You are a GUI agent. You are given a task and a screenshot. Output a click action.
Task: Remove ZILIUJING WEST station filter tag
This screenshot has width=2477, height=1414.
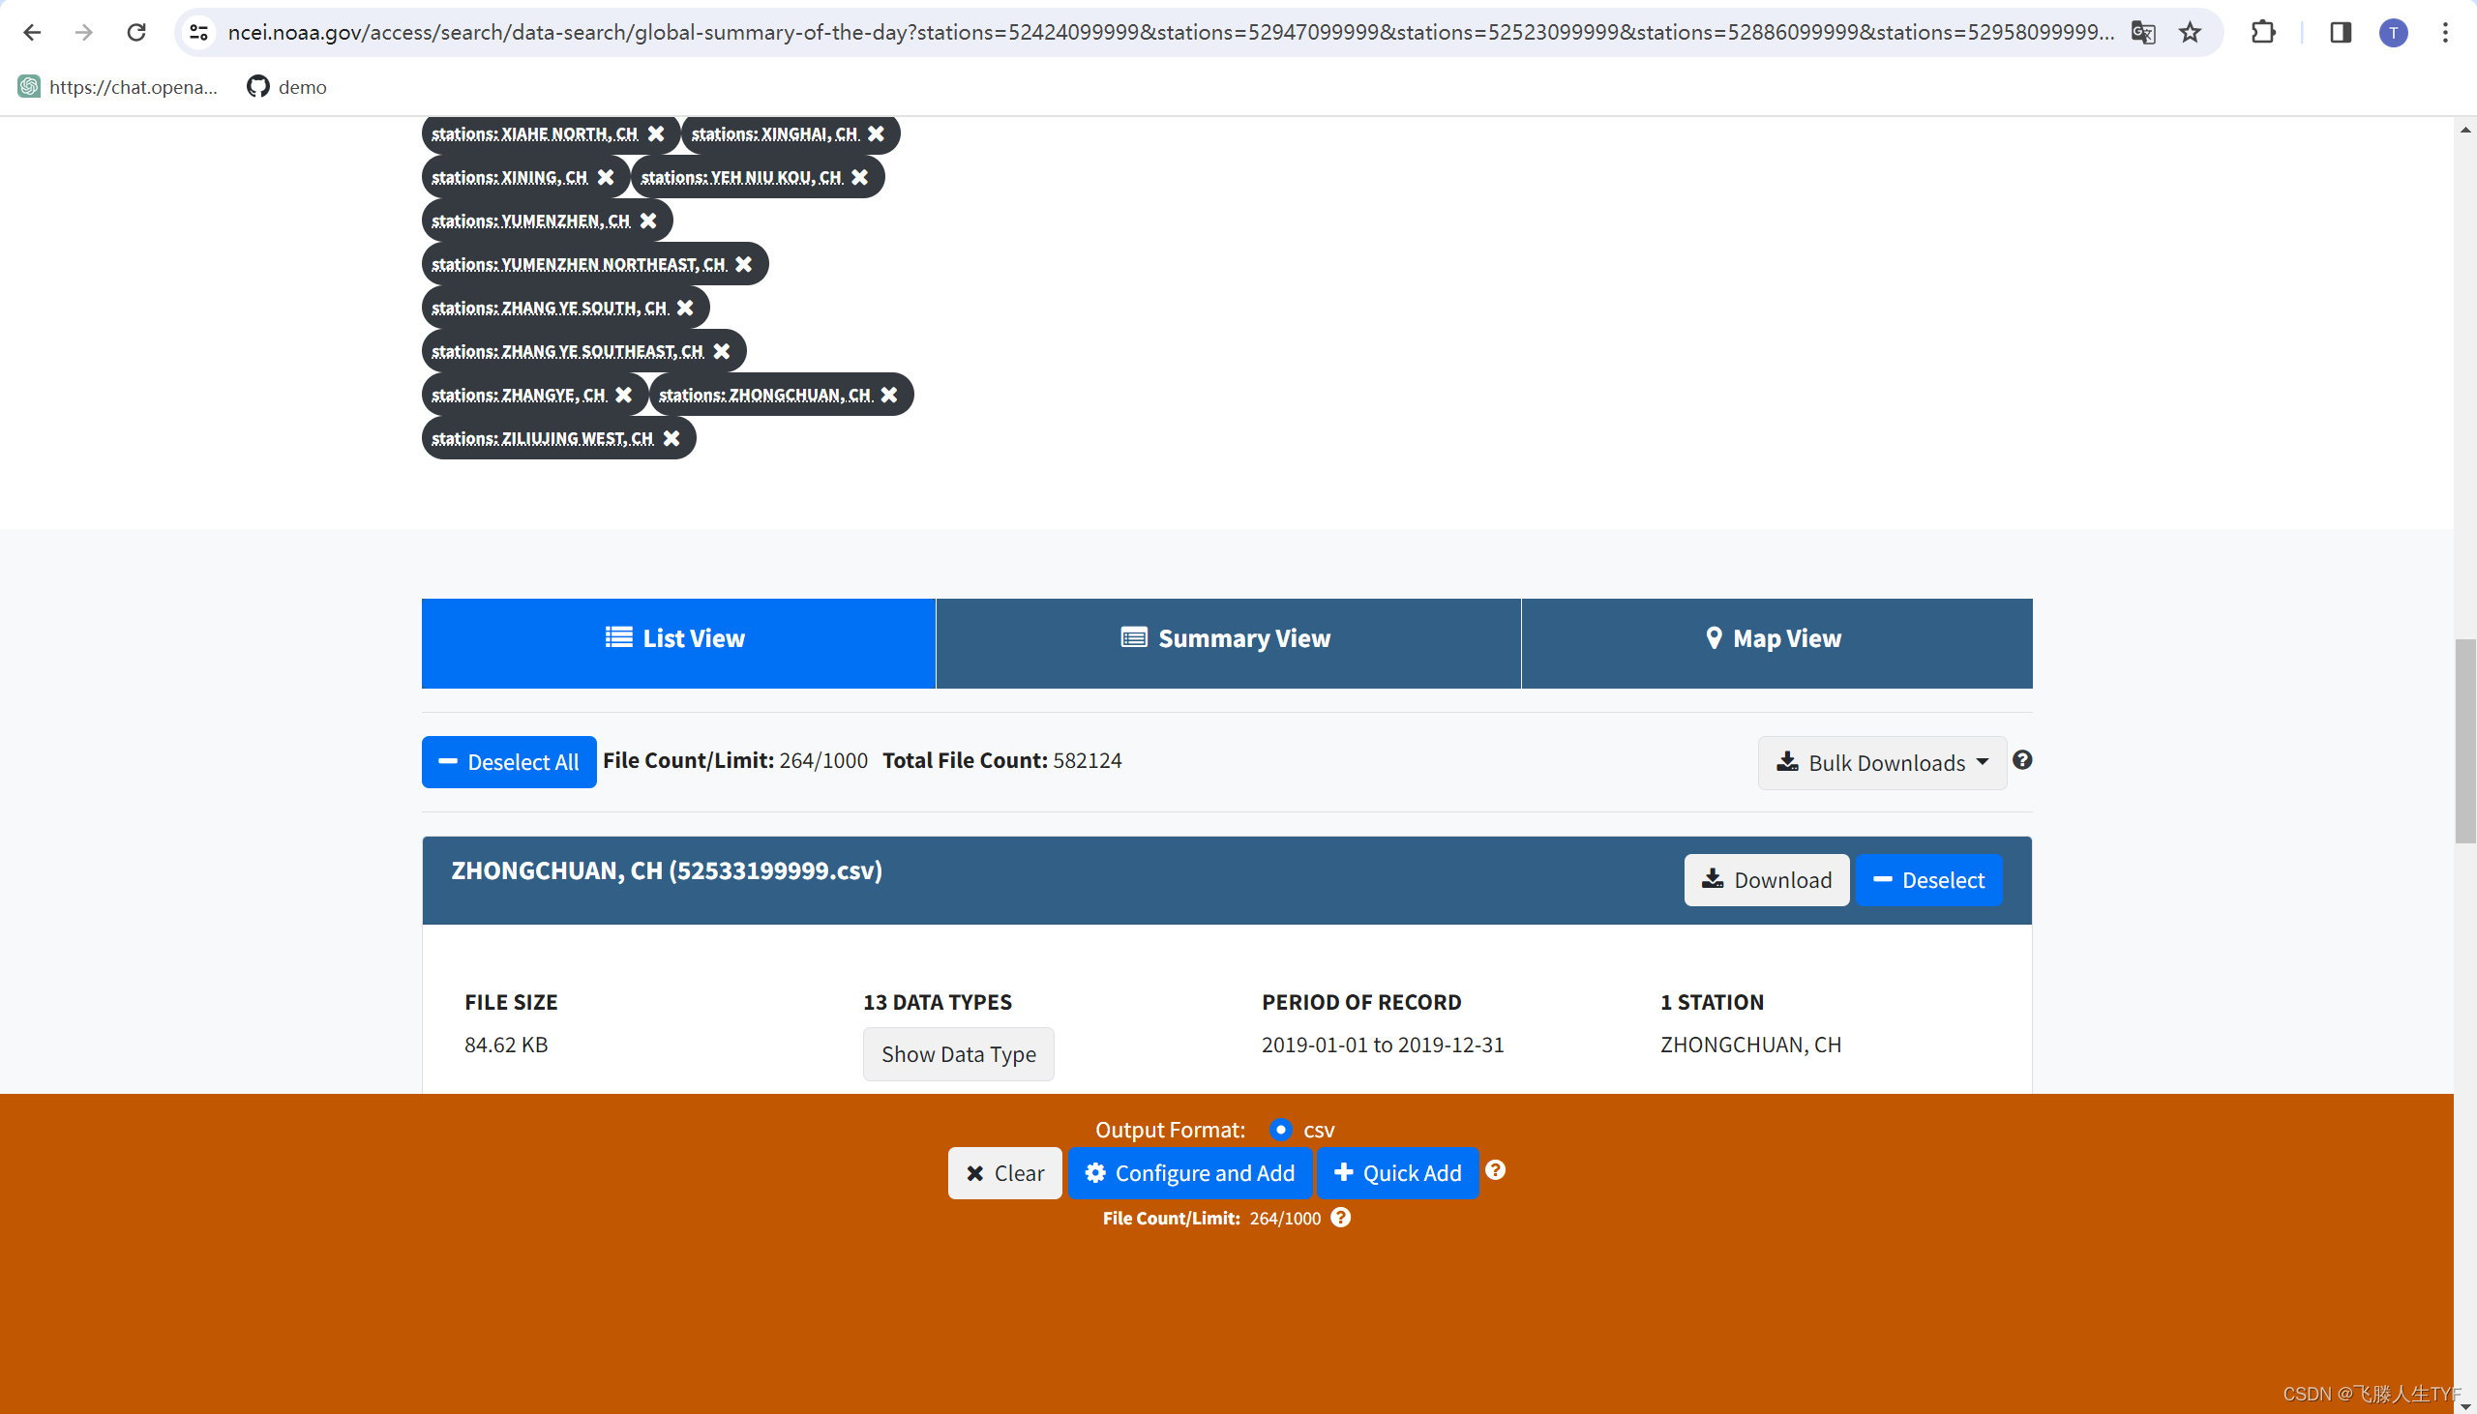point(671,438)
